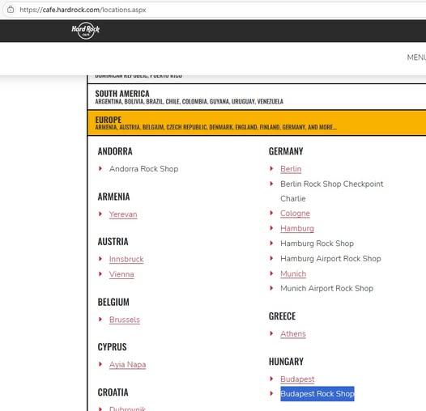Viewport: 426px width, 411px height.
Task: Click the CYPRUS country heading
Action: pos(112,346)
